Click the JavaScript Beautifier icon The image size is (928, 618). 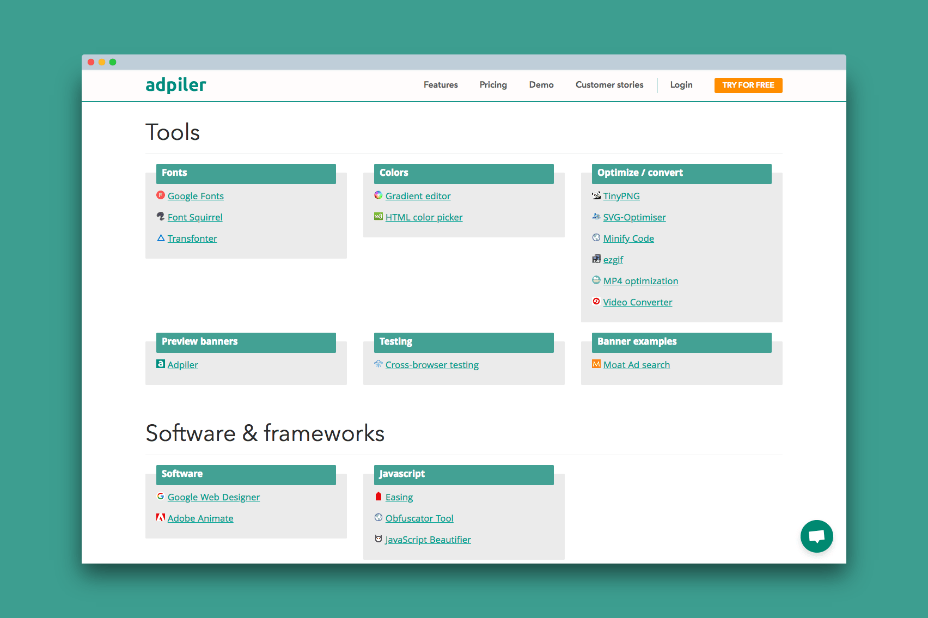coord(378,539)
